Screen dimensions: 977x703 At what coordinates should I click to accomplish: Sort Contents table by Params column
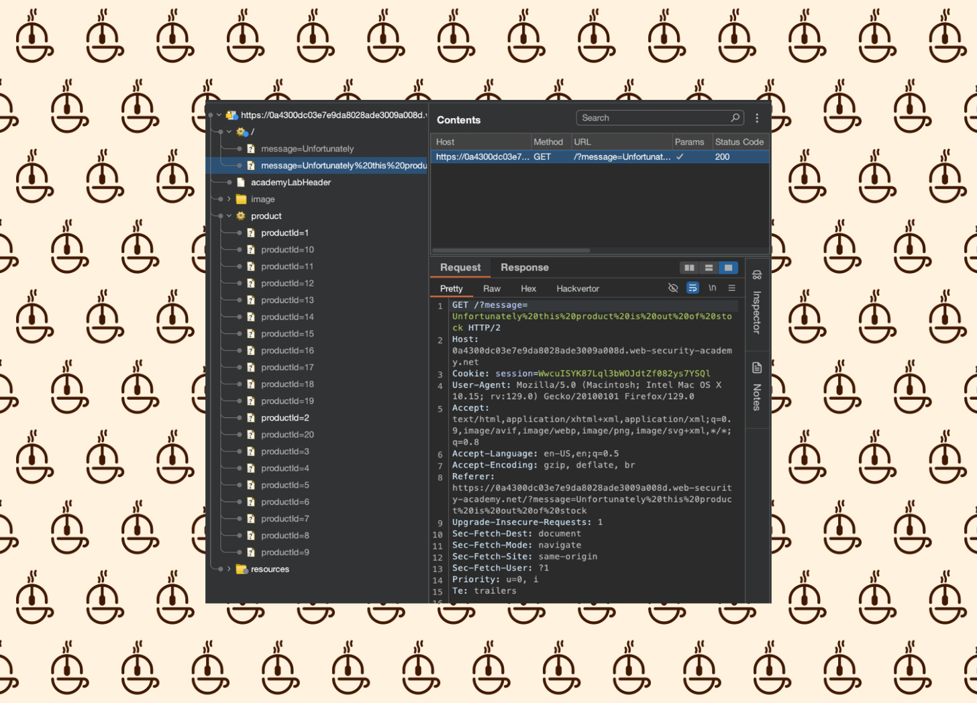[692, 142]
